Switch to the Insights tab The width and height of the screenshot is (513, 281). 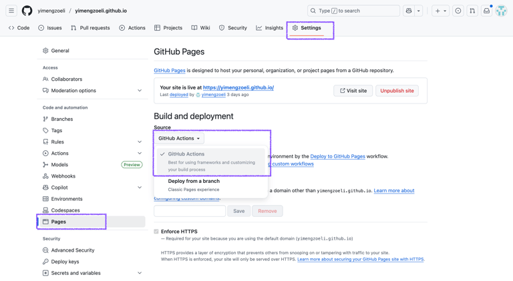click(x=269, y=28)
